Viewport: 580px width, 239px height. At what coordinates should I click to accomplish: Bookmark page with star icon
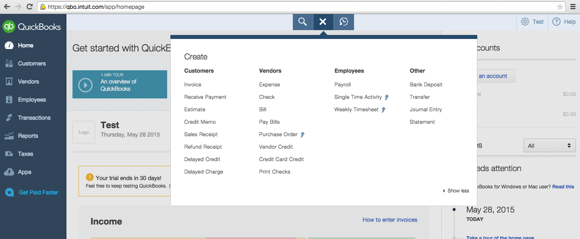point(560,7)
